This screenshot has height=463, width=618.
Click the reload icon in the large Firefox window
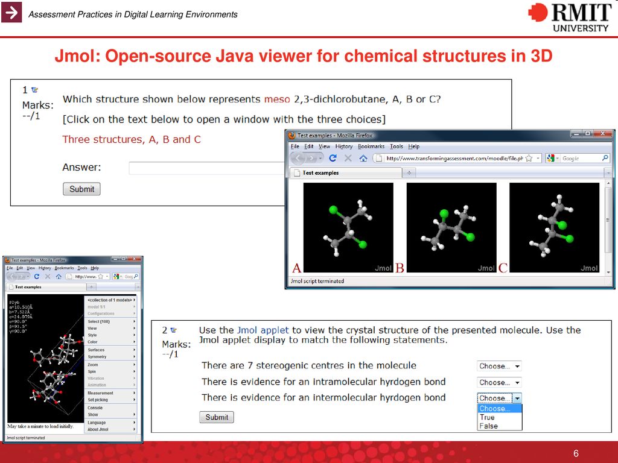[x=333, y=159]
